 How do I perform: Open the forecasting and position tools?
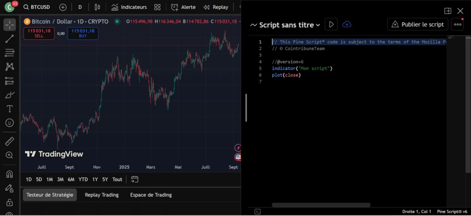(10, 81)
